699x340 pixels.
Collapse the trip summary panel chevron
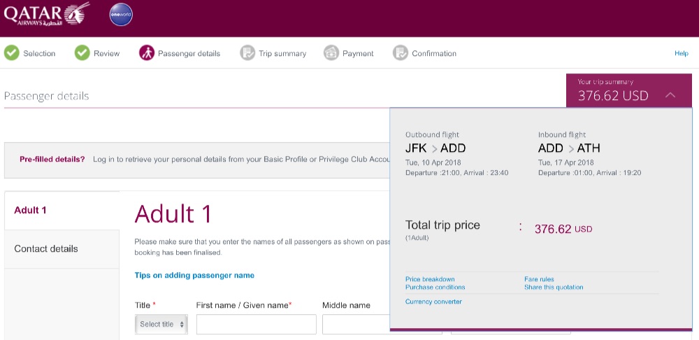670,95
